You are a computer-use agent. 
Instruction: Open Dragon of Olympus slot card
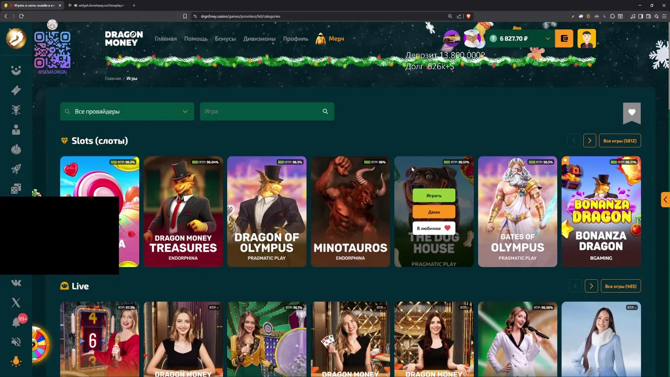[267, 212]
